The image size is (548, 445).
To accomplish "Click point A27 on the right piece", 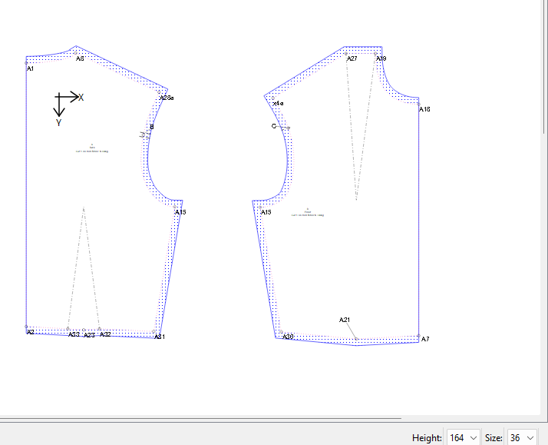I will click(347, 52).
